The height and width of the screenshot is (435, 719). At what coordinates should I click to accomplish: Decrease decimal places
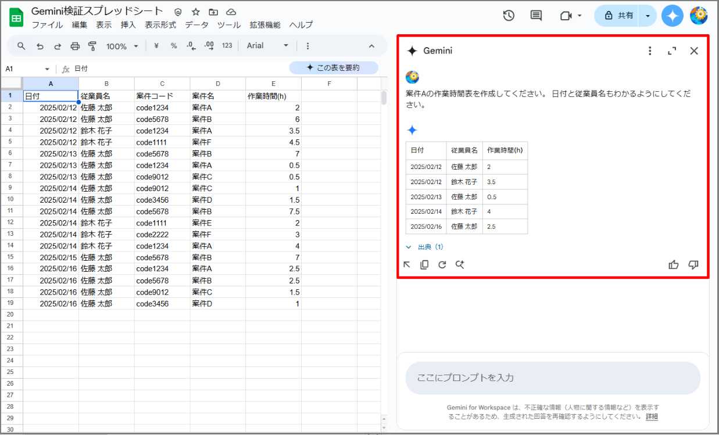point(191,46)
